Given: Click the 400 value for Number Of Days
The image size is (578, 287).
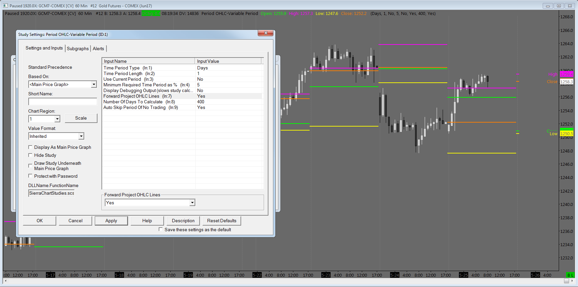Looking at the screenshot, I should [x=201, y=102].
